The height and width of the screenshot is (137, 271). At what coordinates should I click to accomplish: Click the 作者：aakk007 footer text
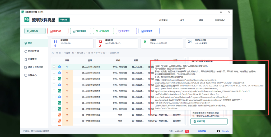click(x=176, y=131)
